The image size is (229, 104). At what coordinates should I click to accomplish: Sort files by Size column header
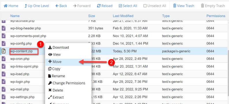point(91,16)
